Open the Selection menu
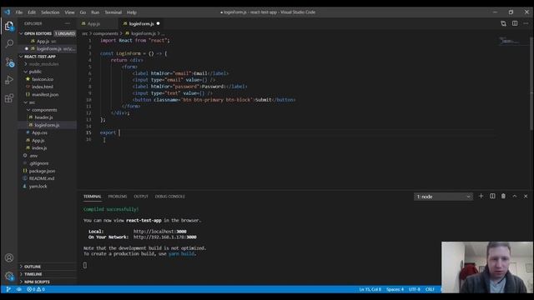Image resolution: width=534 pixels, height=300 pixels. (x=50, y=12)
